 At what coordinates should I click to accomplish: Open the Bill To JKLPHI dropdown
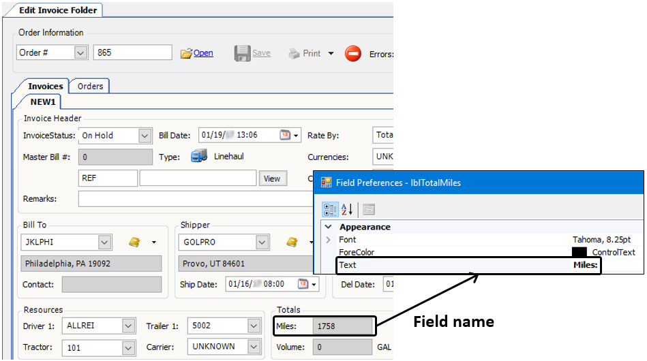(x=104, y=242)
